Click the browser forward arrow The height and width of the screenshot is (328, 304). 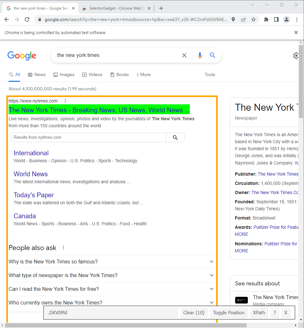point(17,19)
